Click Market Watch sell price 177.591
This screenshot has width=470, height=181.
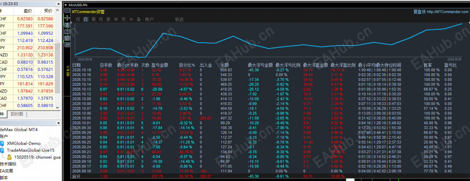click(25, 26)
